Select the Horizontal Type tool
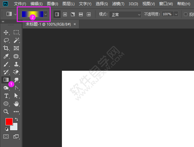 point(6,96)
